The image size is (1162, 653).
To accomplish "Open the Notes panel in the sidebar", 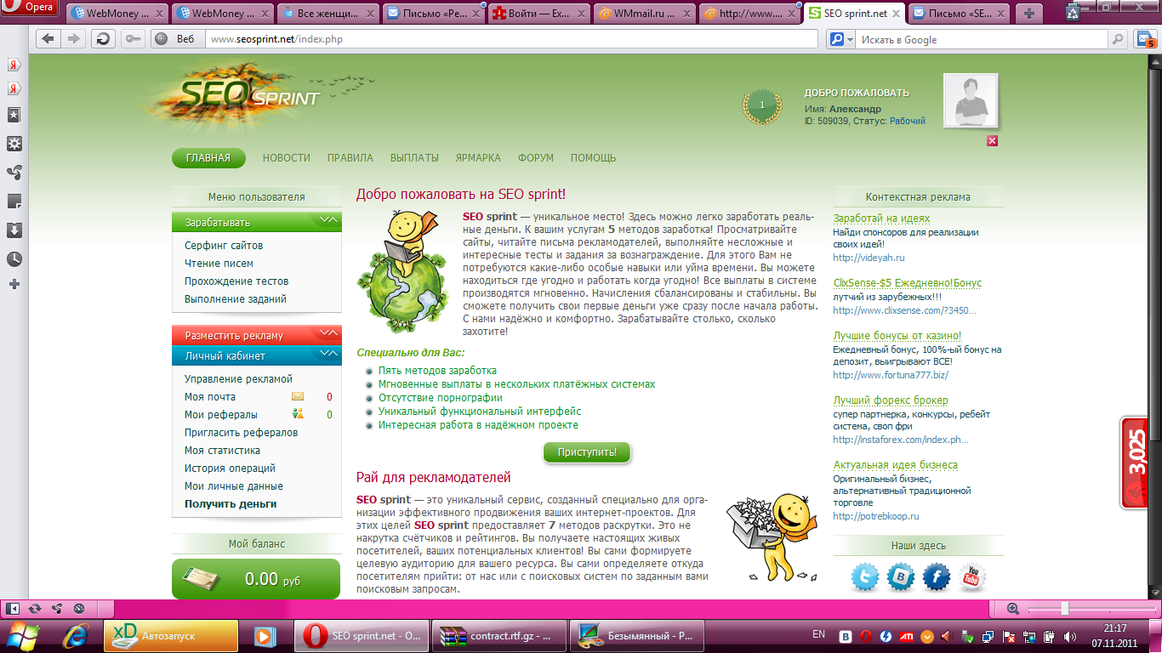I will [x=14, y=202].
